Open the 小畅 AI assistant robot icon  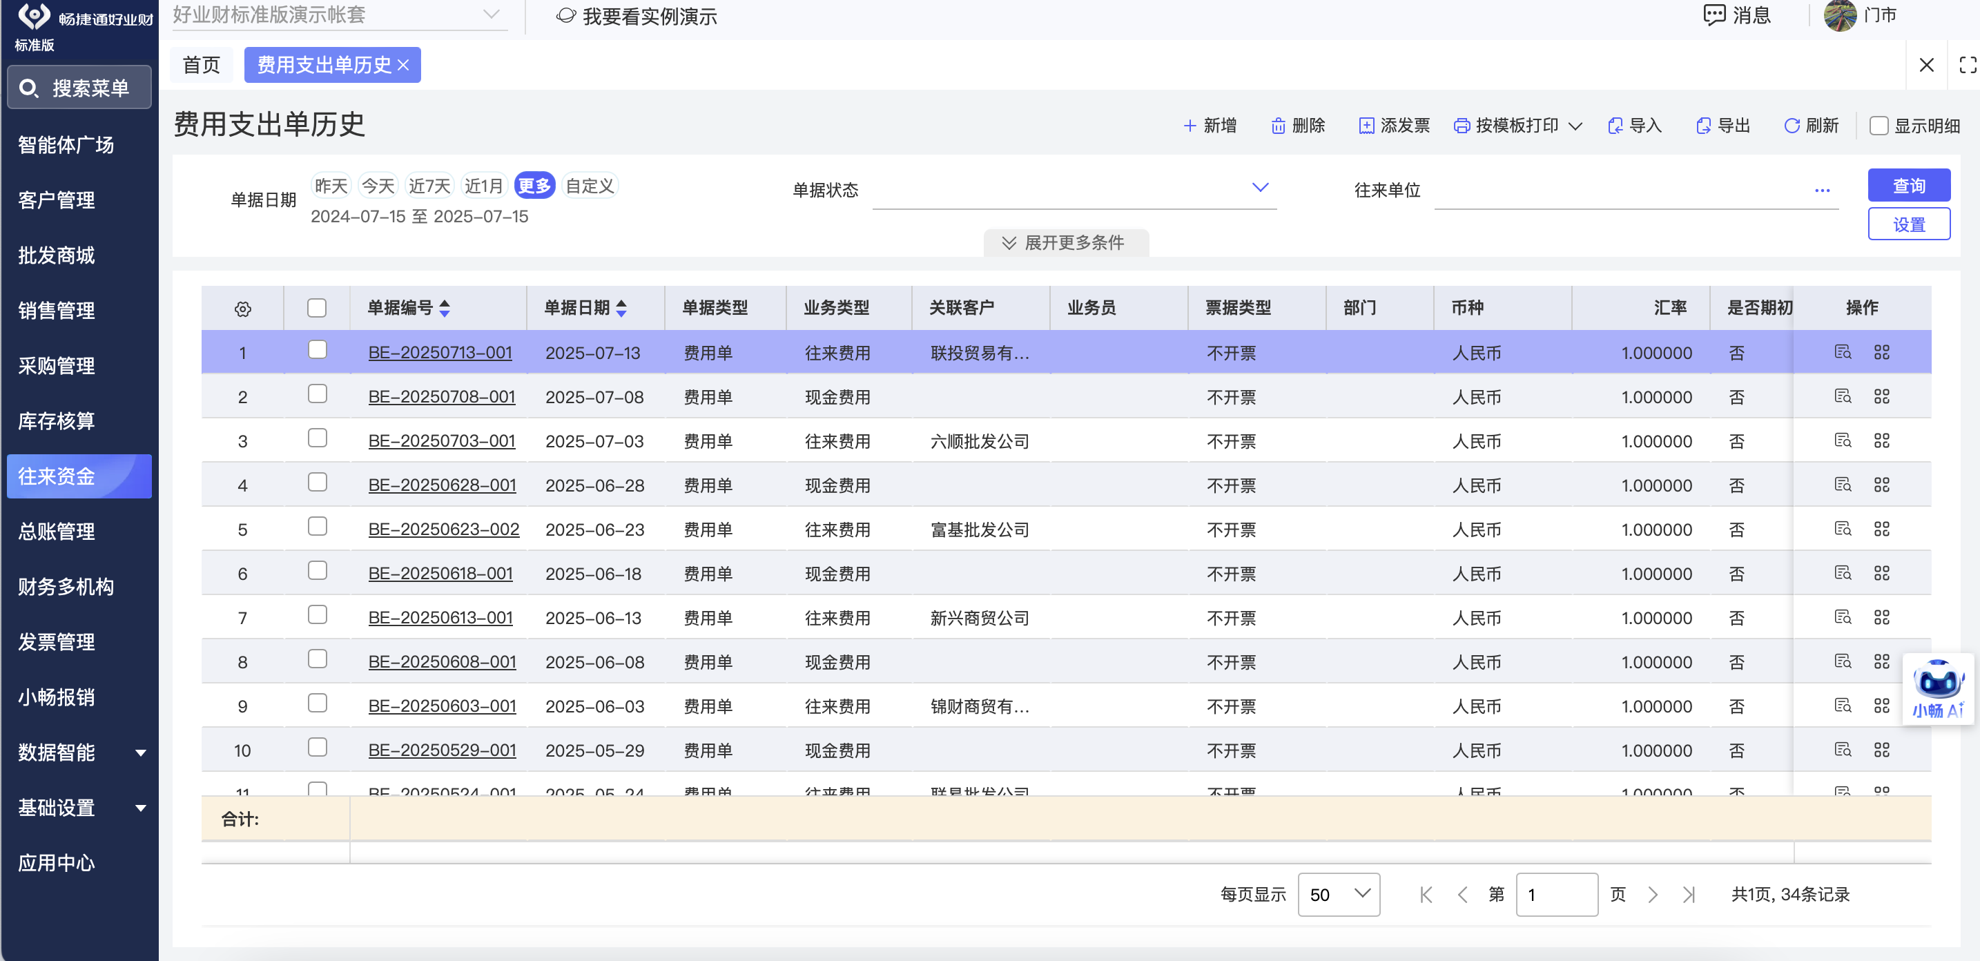(x=1937, y=681)
